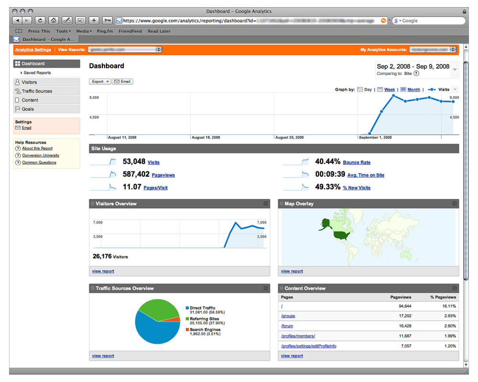Go back with the browser back arrow

(17, 21)
